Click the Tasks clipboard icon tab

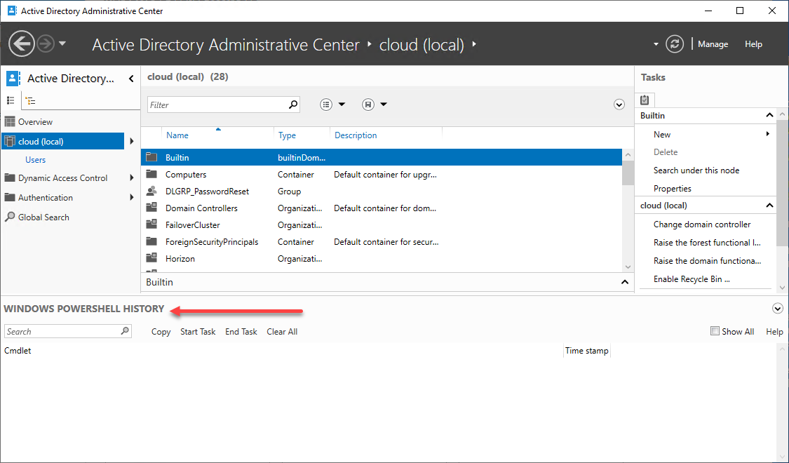point(645,100)
